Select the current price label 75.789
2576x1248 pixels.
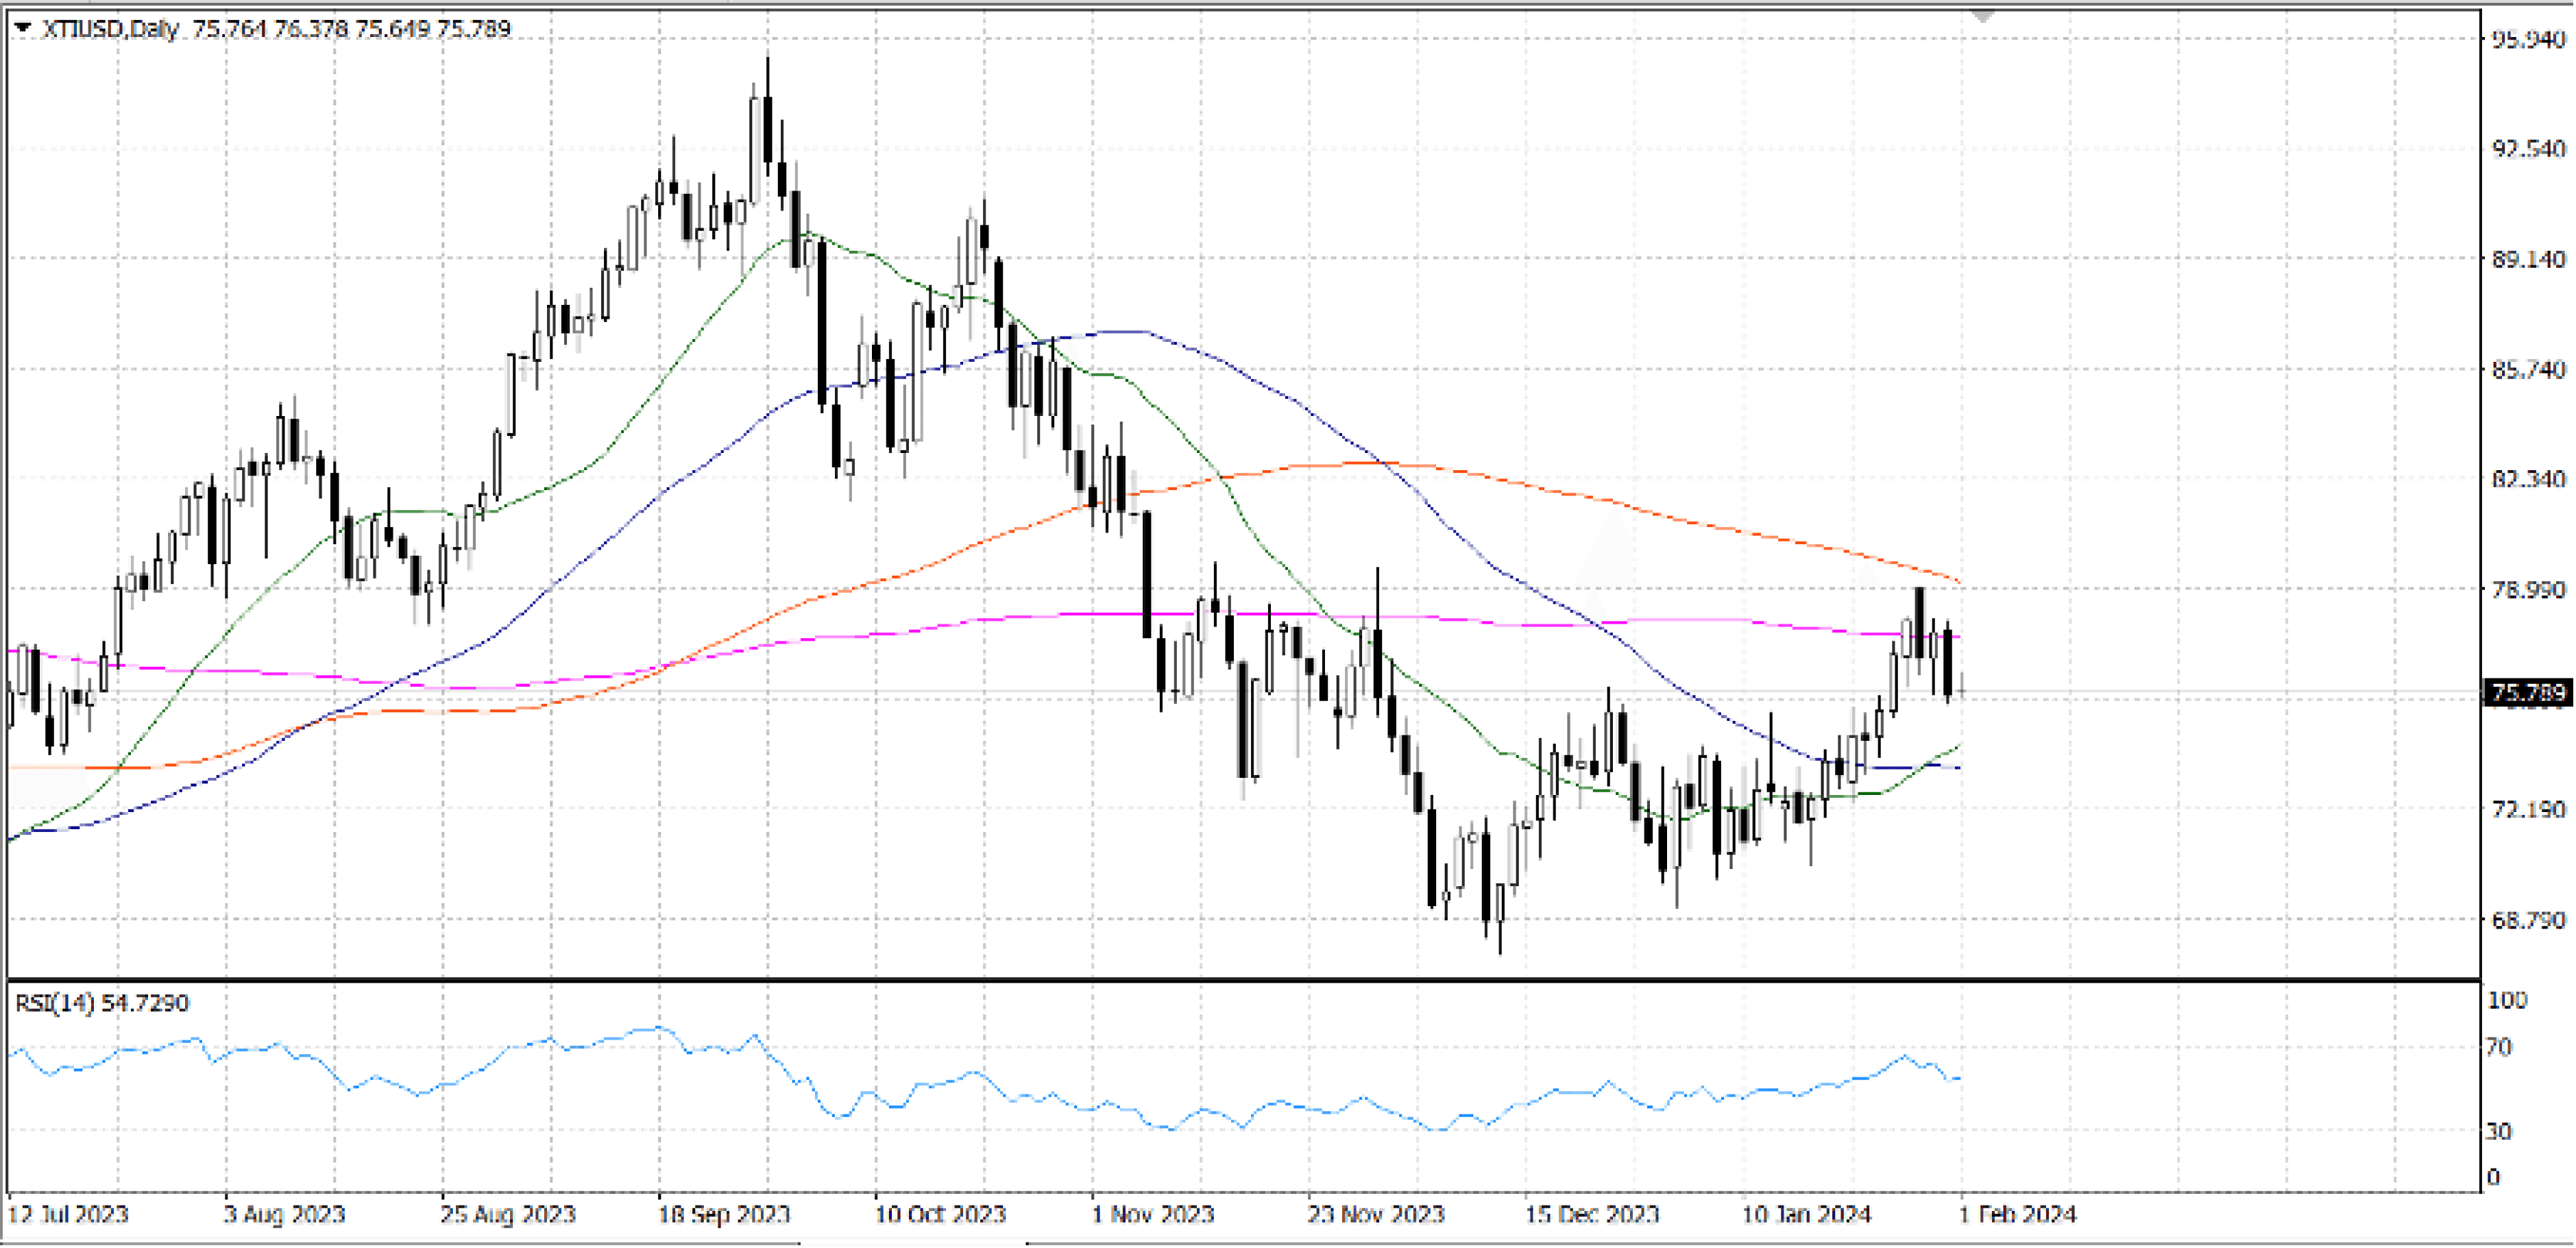click(x=2528, y=692)
